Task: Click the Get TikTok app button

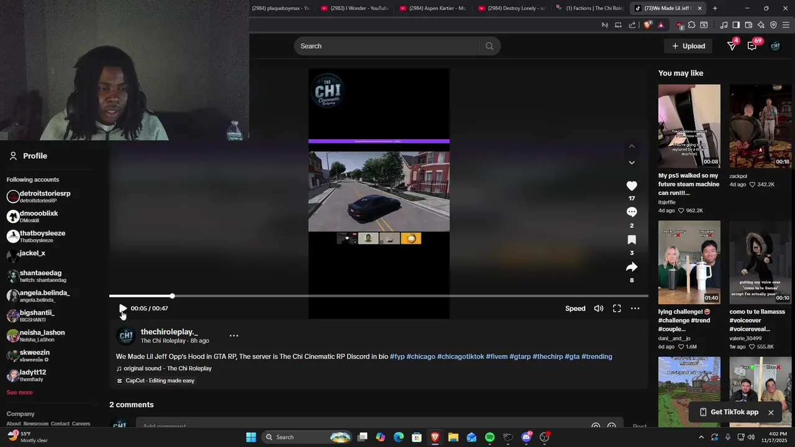Action: 729,412
